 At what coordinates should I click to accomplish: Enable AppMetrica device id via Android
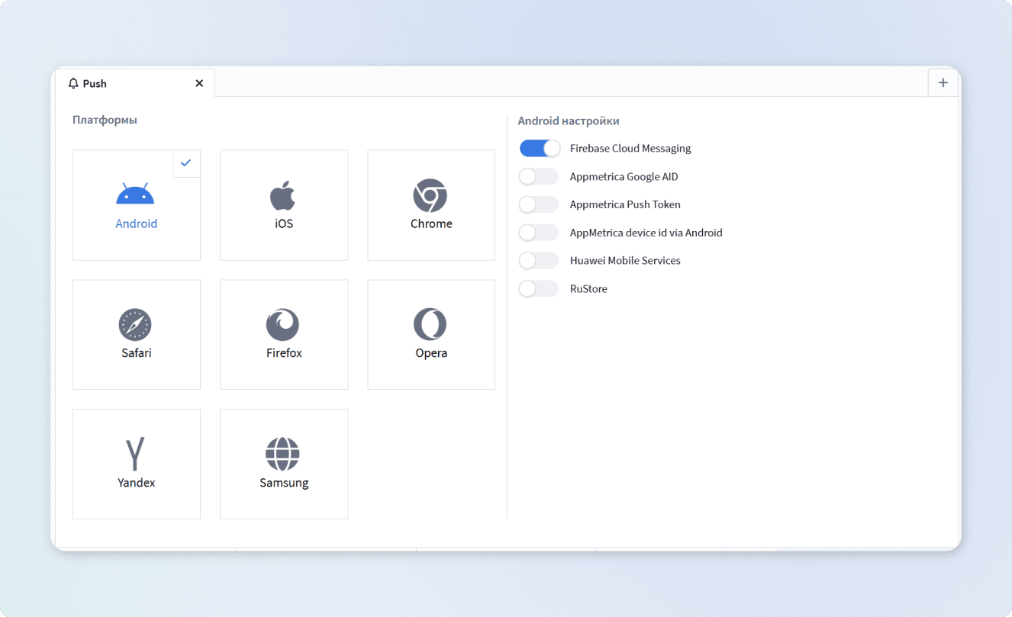pos(539,233)
